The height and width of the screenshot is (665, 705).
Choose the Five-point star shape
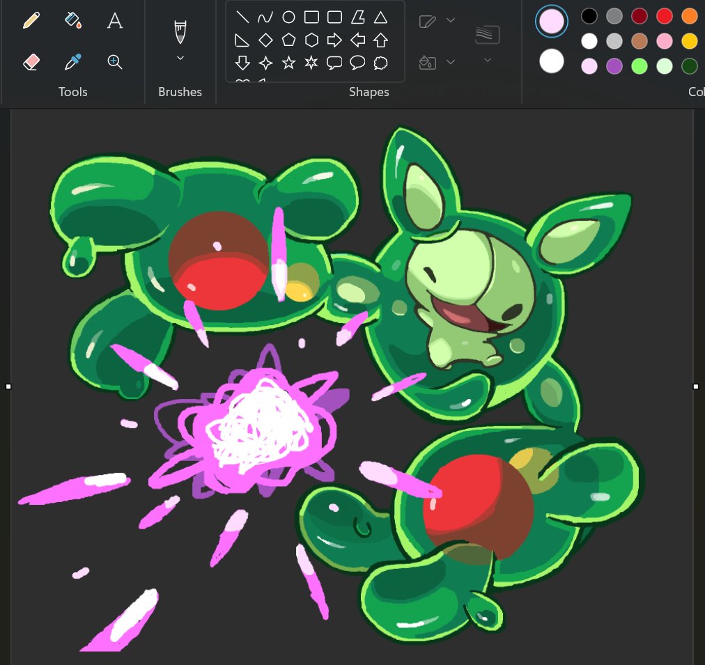[288, 63]
